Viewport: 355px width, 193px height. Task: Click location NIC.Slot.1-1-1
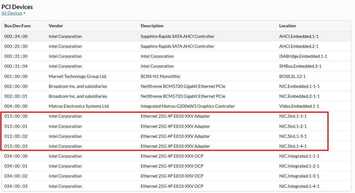point(293,116)
